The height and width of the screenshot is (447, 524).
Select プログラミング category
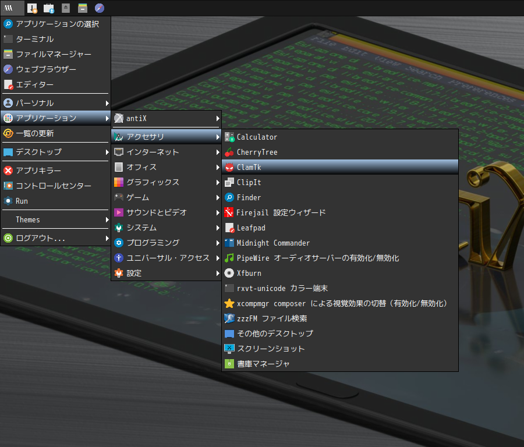point(167,243)
